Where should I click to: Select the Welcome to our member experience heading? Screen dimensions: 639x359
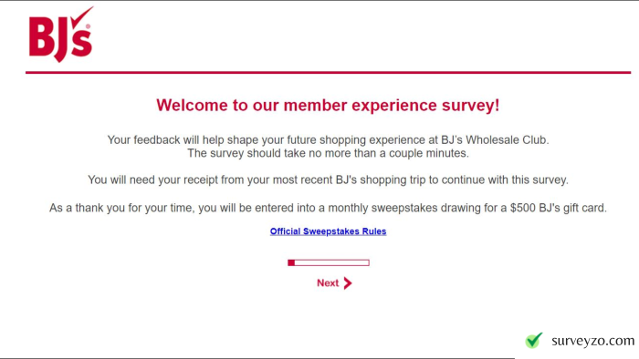tap(328, 106)
